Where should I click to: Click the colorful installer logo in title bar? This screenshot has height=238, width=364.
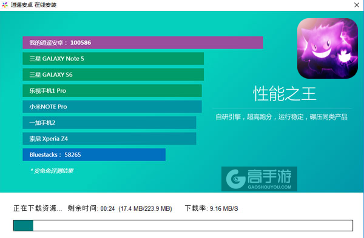5,5
